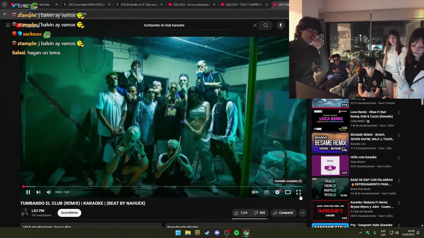424x238 pixels.
Task: Open 'Loca Remix - Khea Ft Bad Bunny' title
Action: [372, 114]
